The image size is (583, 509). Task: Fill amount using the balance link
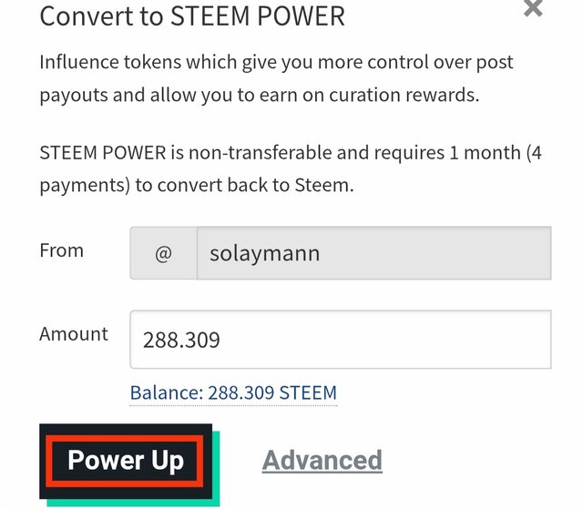(x=233, y=393)
